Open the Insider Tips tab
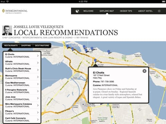This screenshot has height=124, width=166. coord(126,11)
